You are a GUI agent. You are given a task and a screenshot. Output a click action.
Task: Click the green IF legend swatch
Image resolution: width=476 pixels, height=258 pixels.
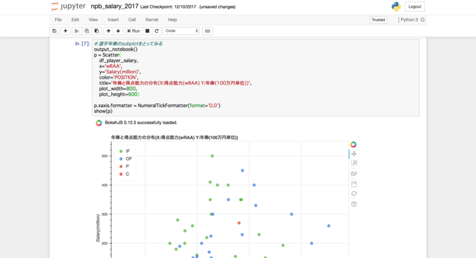point(121,151)
